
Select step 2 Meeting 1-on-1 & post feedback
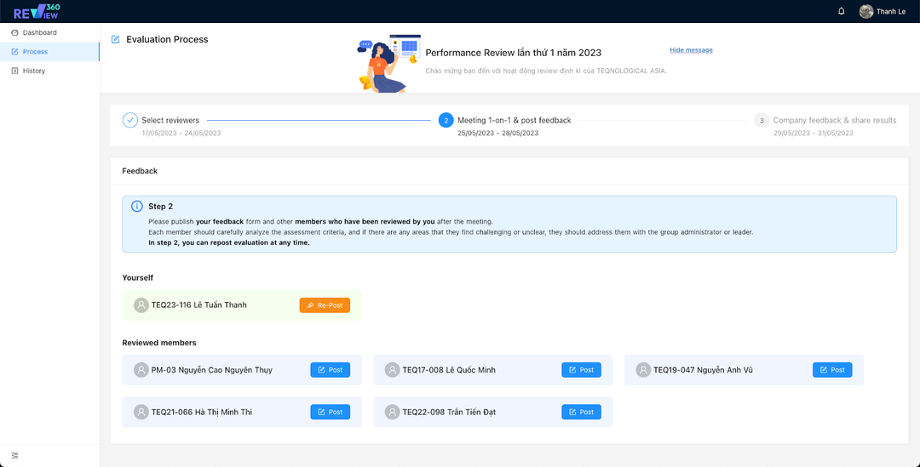point(514,120)
